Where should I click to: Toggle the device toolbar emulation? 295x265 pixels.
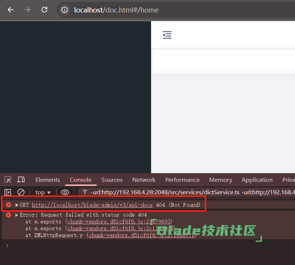(21, 180)
